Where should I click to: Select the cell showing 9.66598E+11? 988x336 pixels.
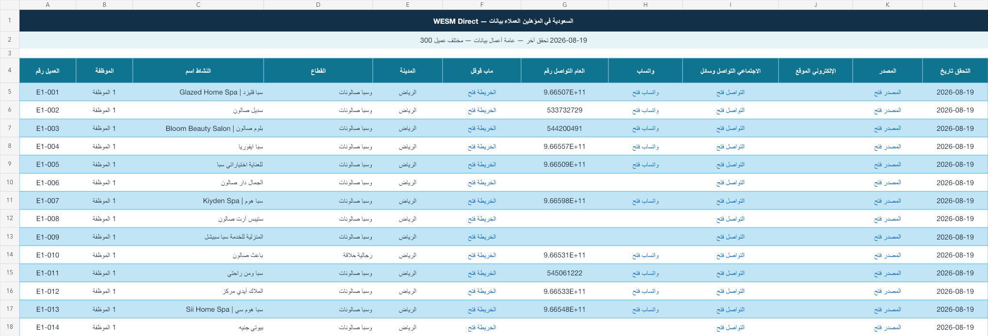click(x=565, y=201)
